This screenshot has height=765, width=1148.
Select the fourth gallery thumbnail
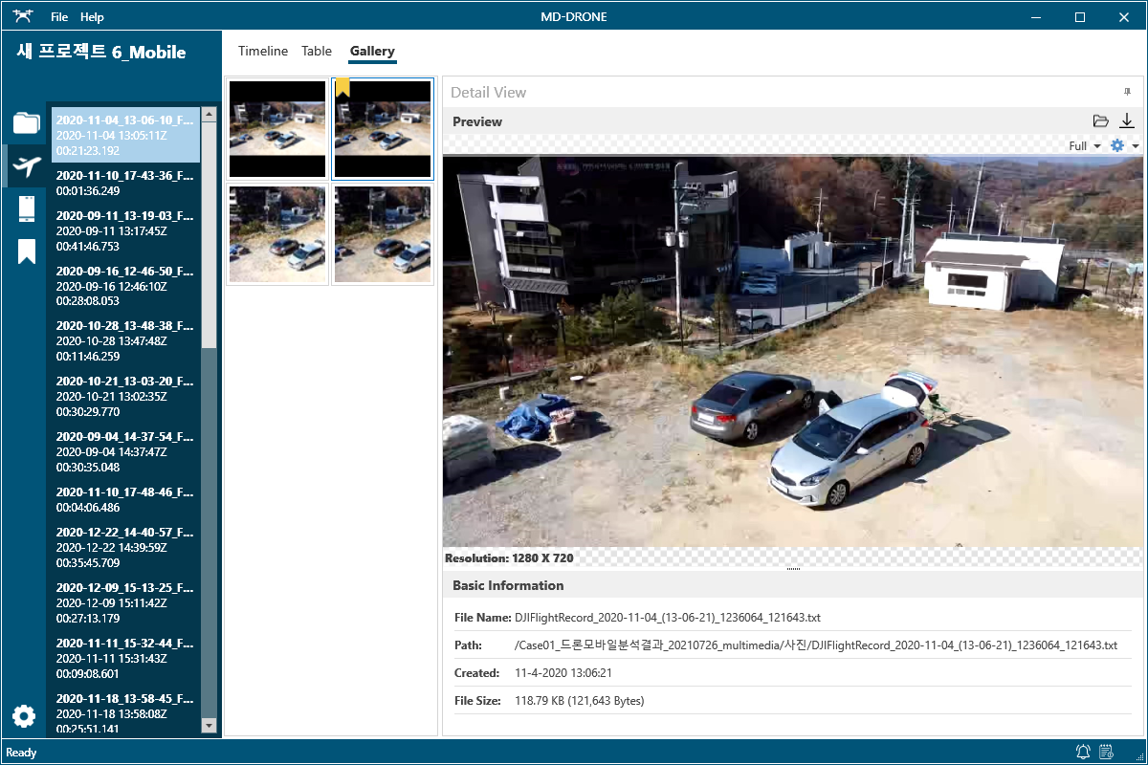click(383, 234)
